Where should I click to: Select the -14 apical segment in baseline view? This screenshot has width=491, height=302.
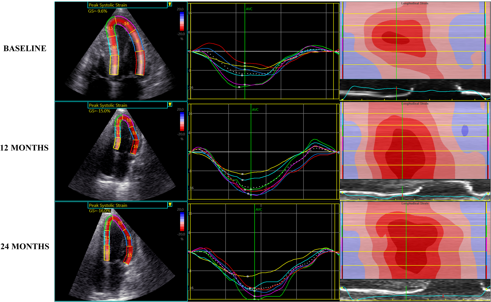click(125, 24)
